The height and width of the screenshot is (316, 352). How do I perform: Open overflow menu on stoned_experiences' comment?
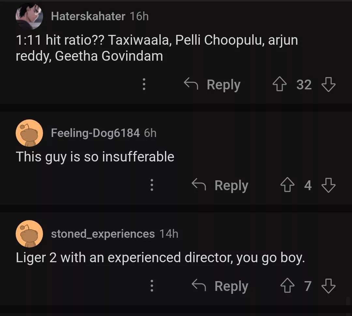[152, 286]
